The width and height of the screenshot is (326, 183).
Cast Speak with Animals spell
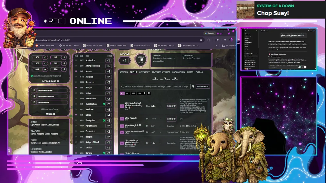click(x=122, y=132)
